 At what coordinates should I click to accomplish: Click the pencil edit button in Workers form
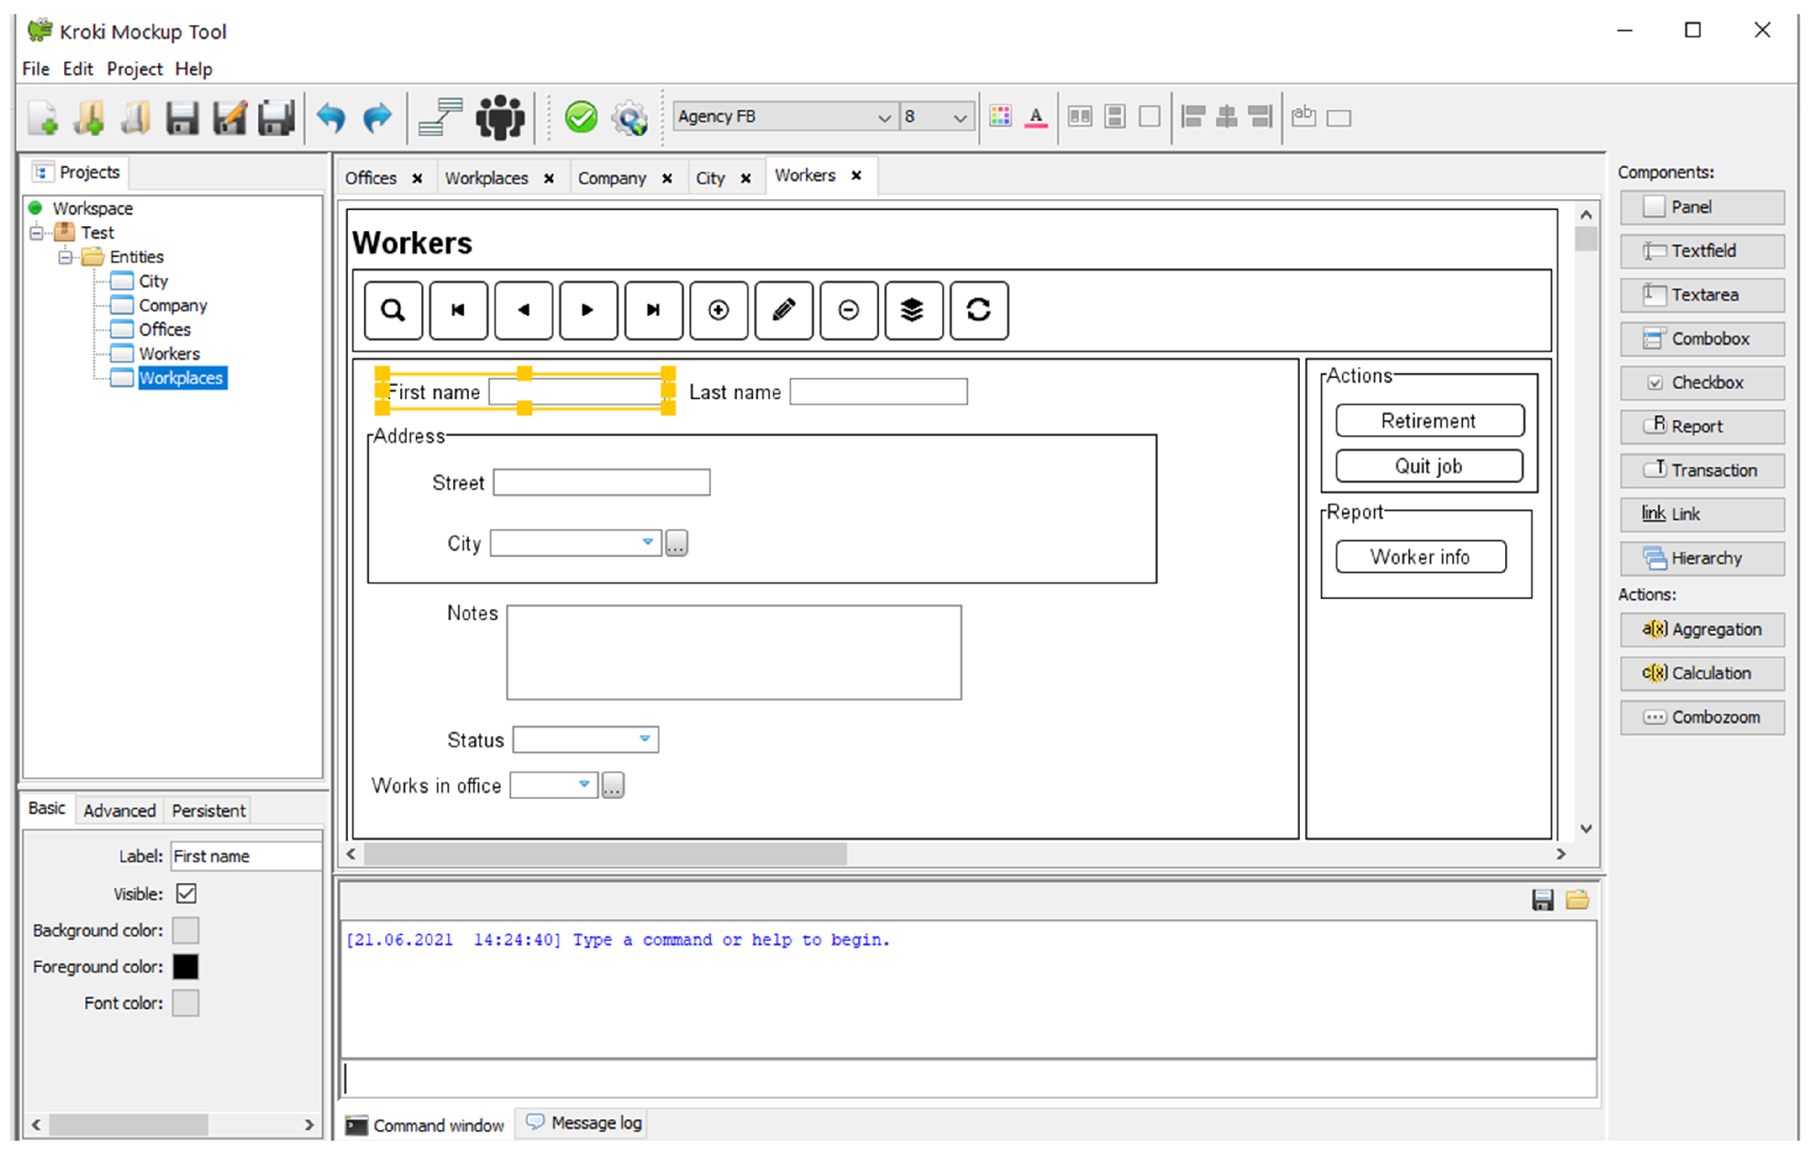pos(783,311)
